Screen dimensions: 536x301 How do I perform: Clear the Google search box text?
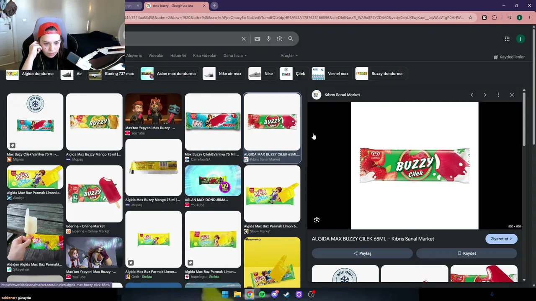click(x=244, y=39)
